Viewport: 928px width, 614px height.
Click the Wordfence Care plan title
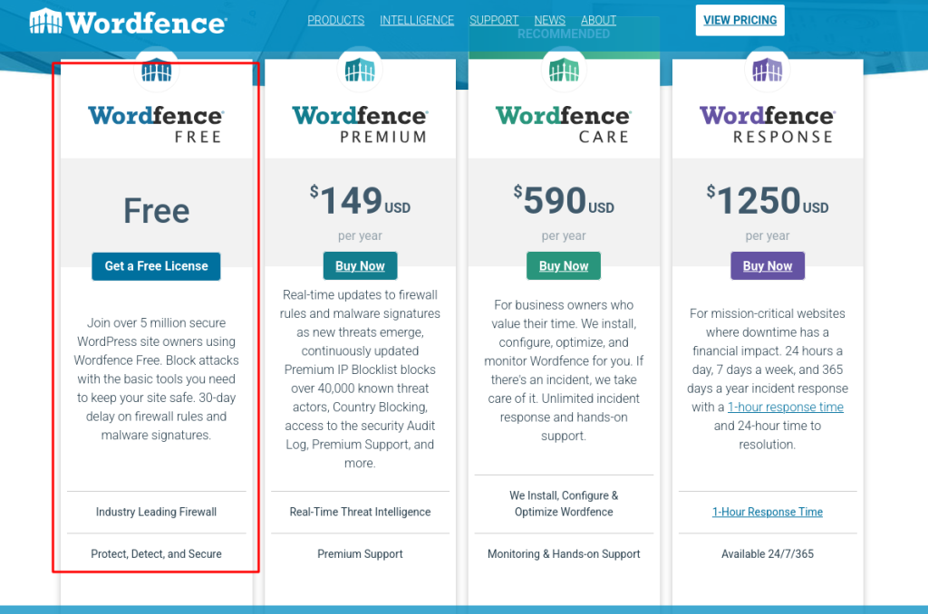(564, 125)
